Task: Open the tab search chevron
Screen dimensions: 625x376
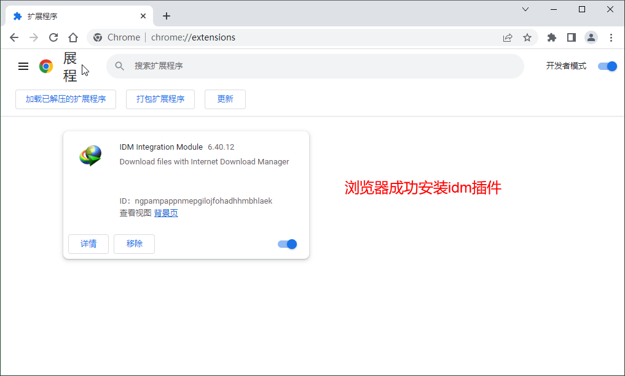Action: (525, 9)
